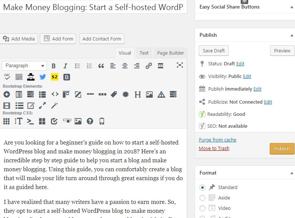
Task: Click the boxed B Bootstrap icon
Action: (67, 77)
